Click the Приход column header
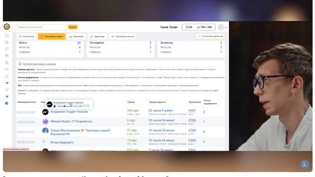Viewport: 315px width, 177px height. (131, 102)
